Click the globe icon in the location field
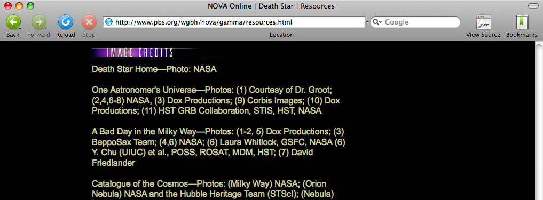 point(109,22)
